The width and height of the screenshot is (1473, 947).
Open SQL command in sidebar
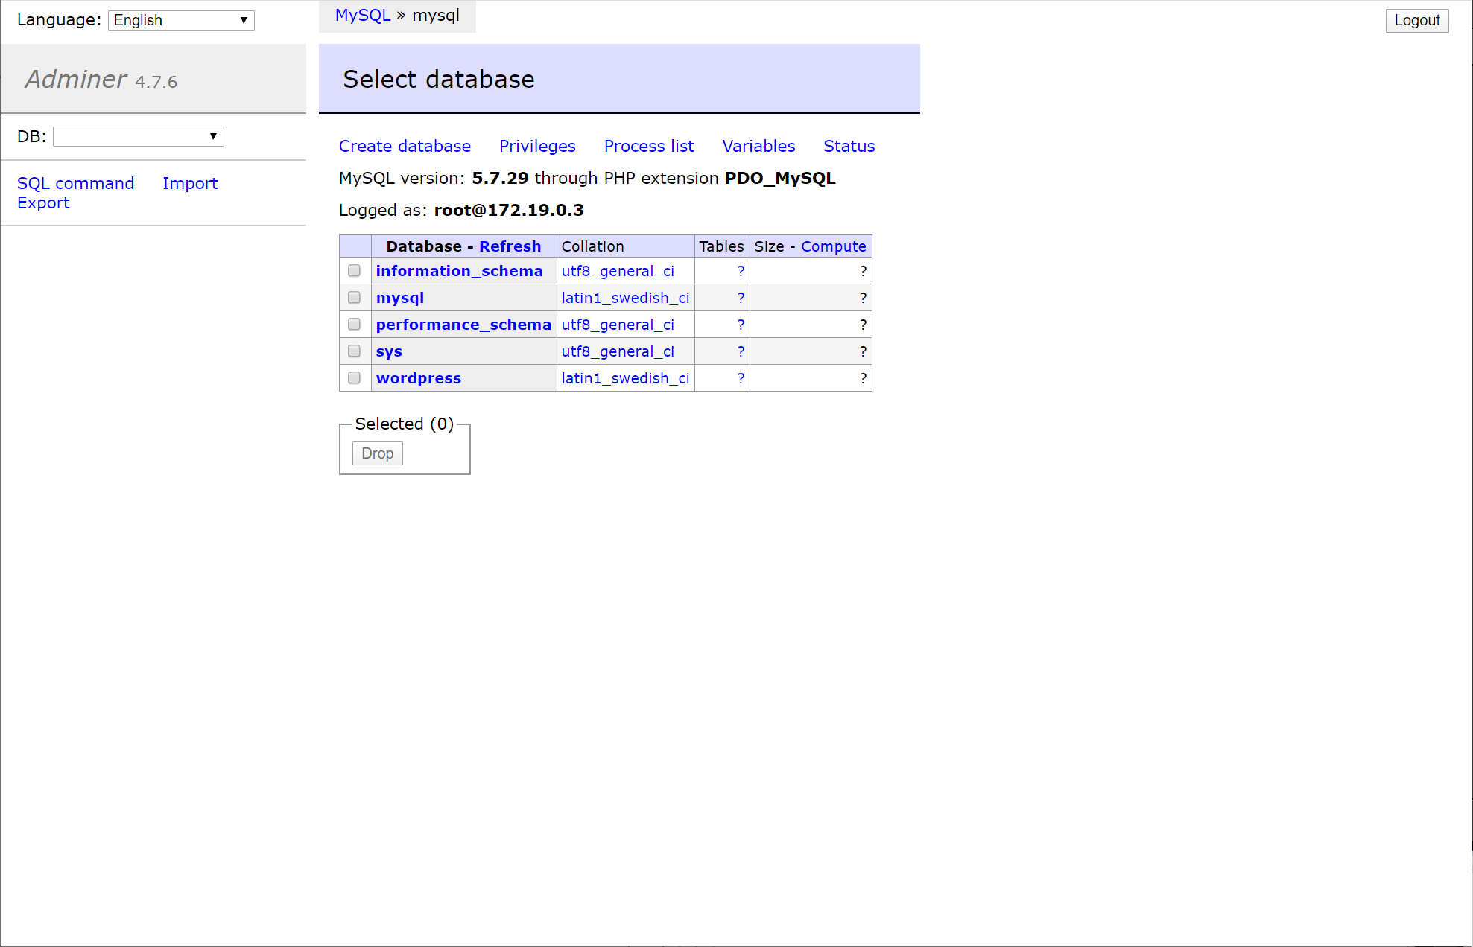click(75, 183)
